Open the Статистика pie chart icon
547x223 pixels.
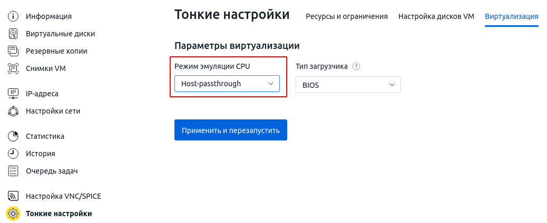[x=13, y=136]
